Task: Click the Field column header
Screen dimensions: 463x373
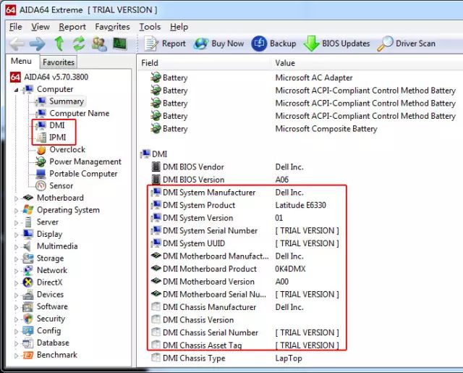Action: [204, 63]
